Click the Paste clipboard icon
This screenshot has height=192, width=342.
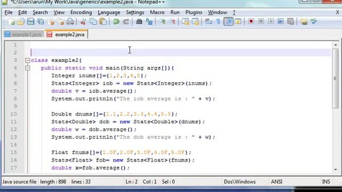click(x=103, y=21)
